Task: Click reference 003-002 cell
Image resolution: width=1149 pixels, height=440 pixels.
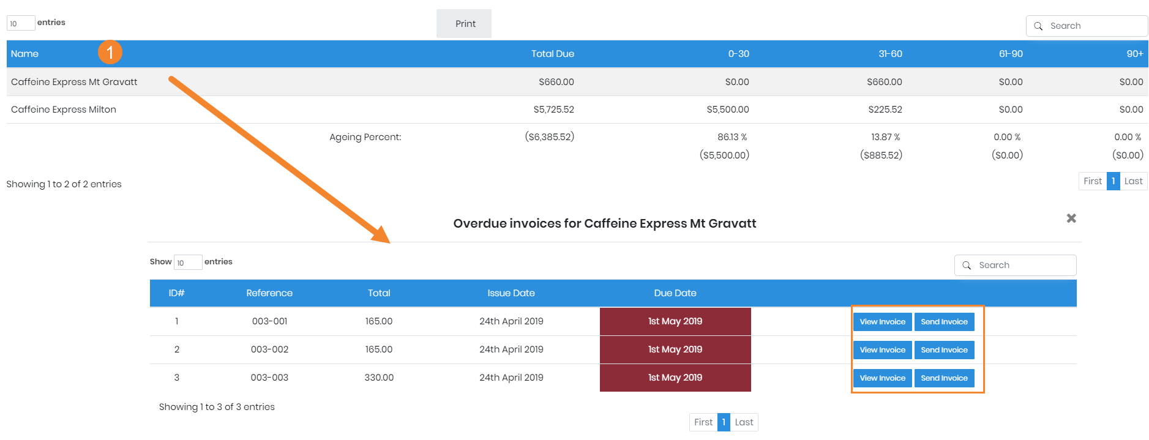Action: [x=269, y=349]
